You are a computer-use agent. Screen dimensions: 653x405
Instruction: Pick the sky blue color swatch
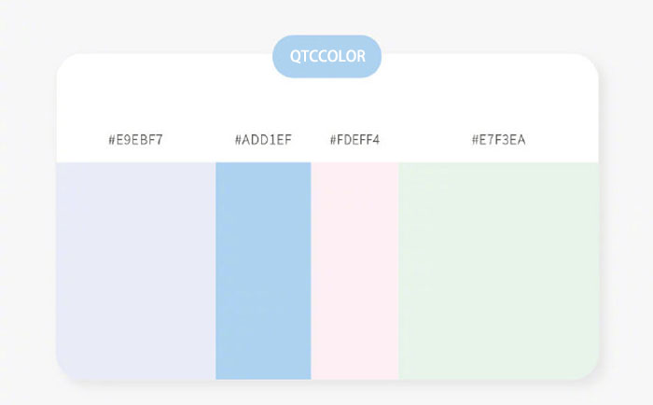tap(263, 271)
